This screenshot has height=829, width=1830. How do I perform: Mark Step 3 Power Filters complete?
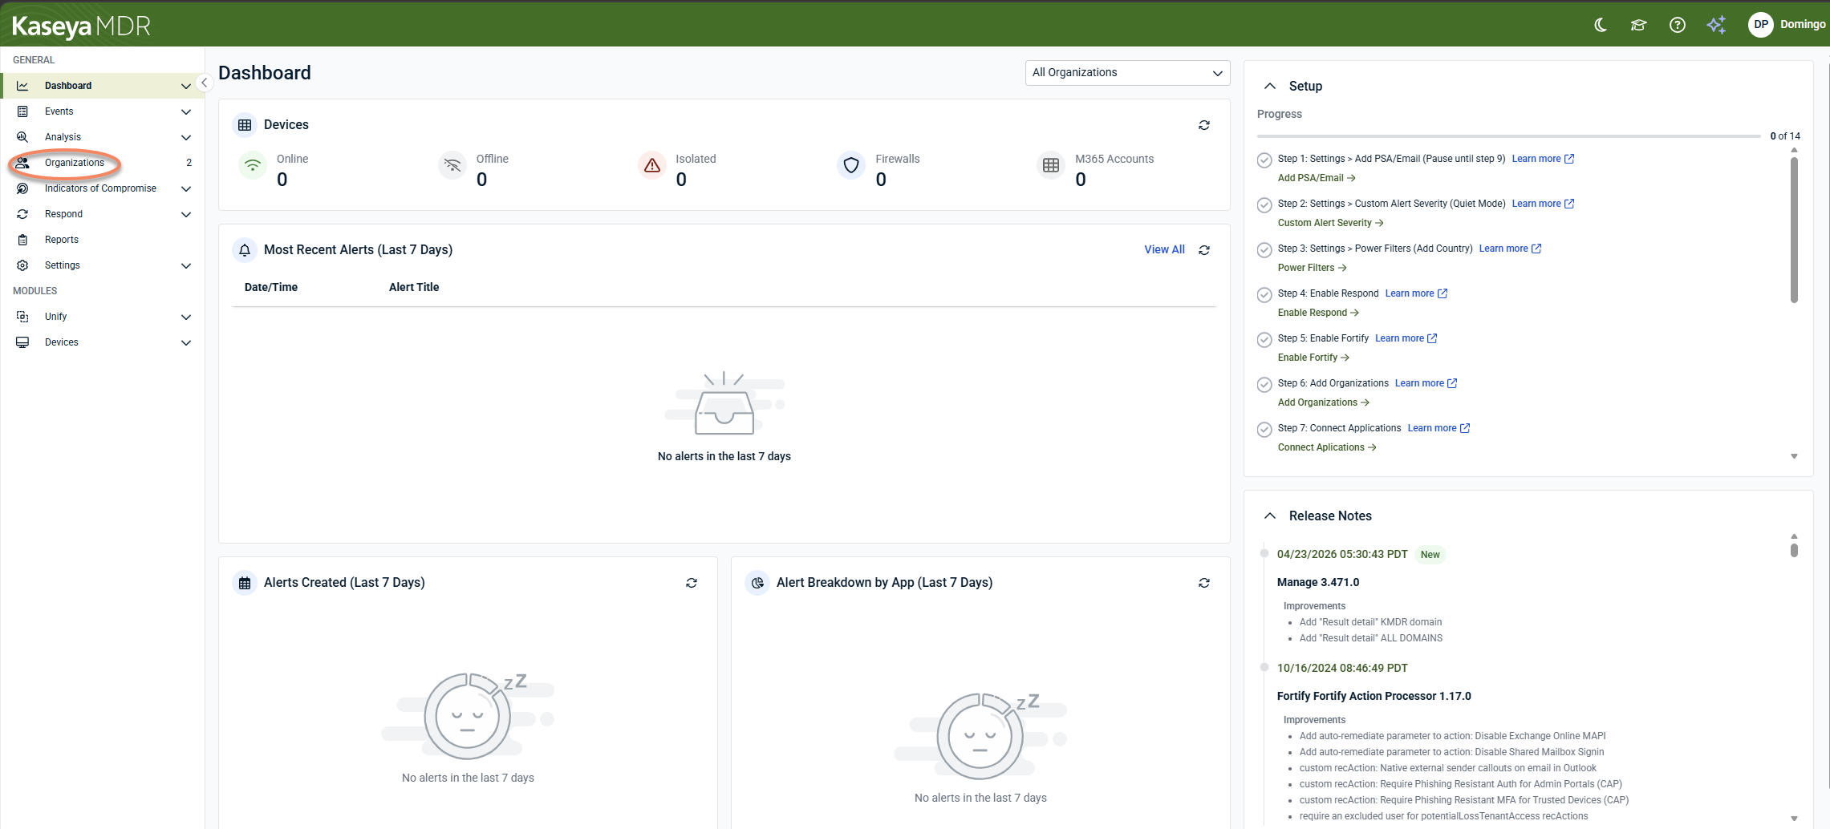1264,249
